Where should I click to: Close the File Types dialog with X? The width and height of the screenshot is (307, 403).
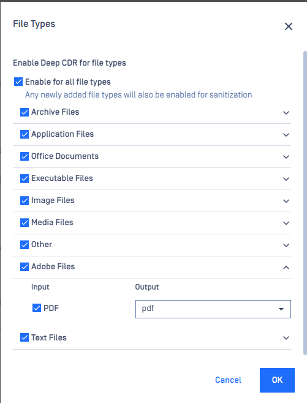point(288,26)
